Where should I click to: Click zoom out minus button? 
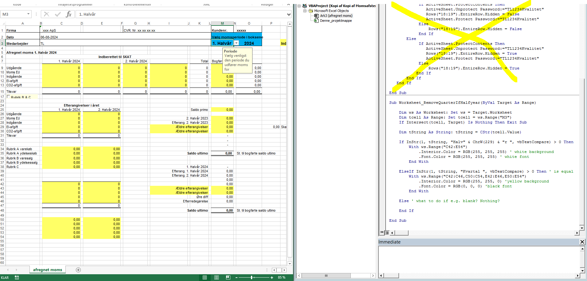[237, 278]
